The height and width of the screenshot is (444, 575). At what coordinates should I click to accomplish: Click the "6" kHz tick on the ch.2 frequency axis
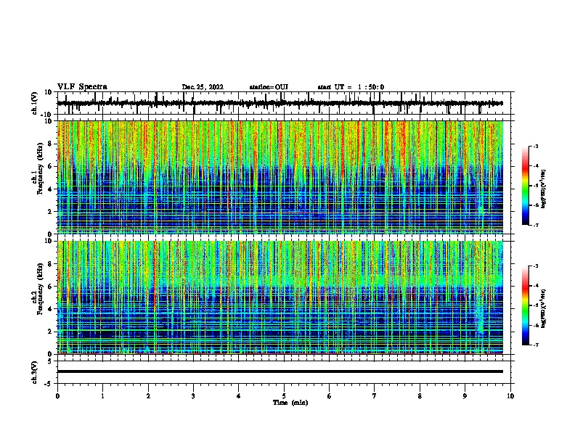[50, 286]
